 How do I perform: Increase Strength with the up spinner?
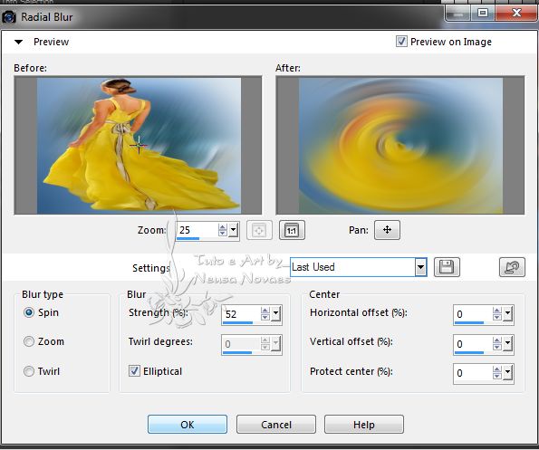pos(265,311)
